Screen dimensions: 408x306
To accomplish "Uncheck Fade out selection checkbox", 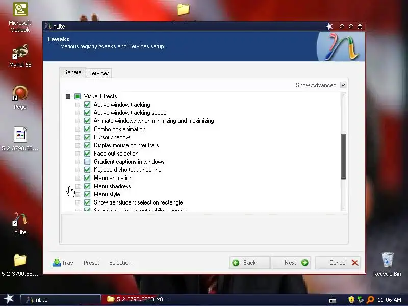I will [x=87, y=154].
